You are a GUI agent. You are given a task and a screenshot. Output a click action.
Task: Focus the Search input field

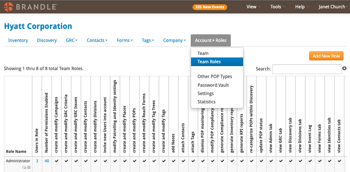pos(307,69)
